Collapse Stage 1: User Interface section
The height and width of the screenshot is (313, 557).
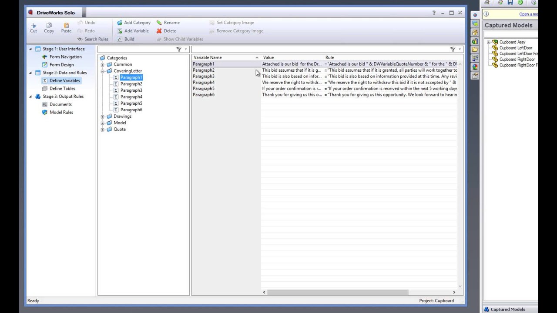coord(30,49)
